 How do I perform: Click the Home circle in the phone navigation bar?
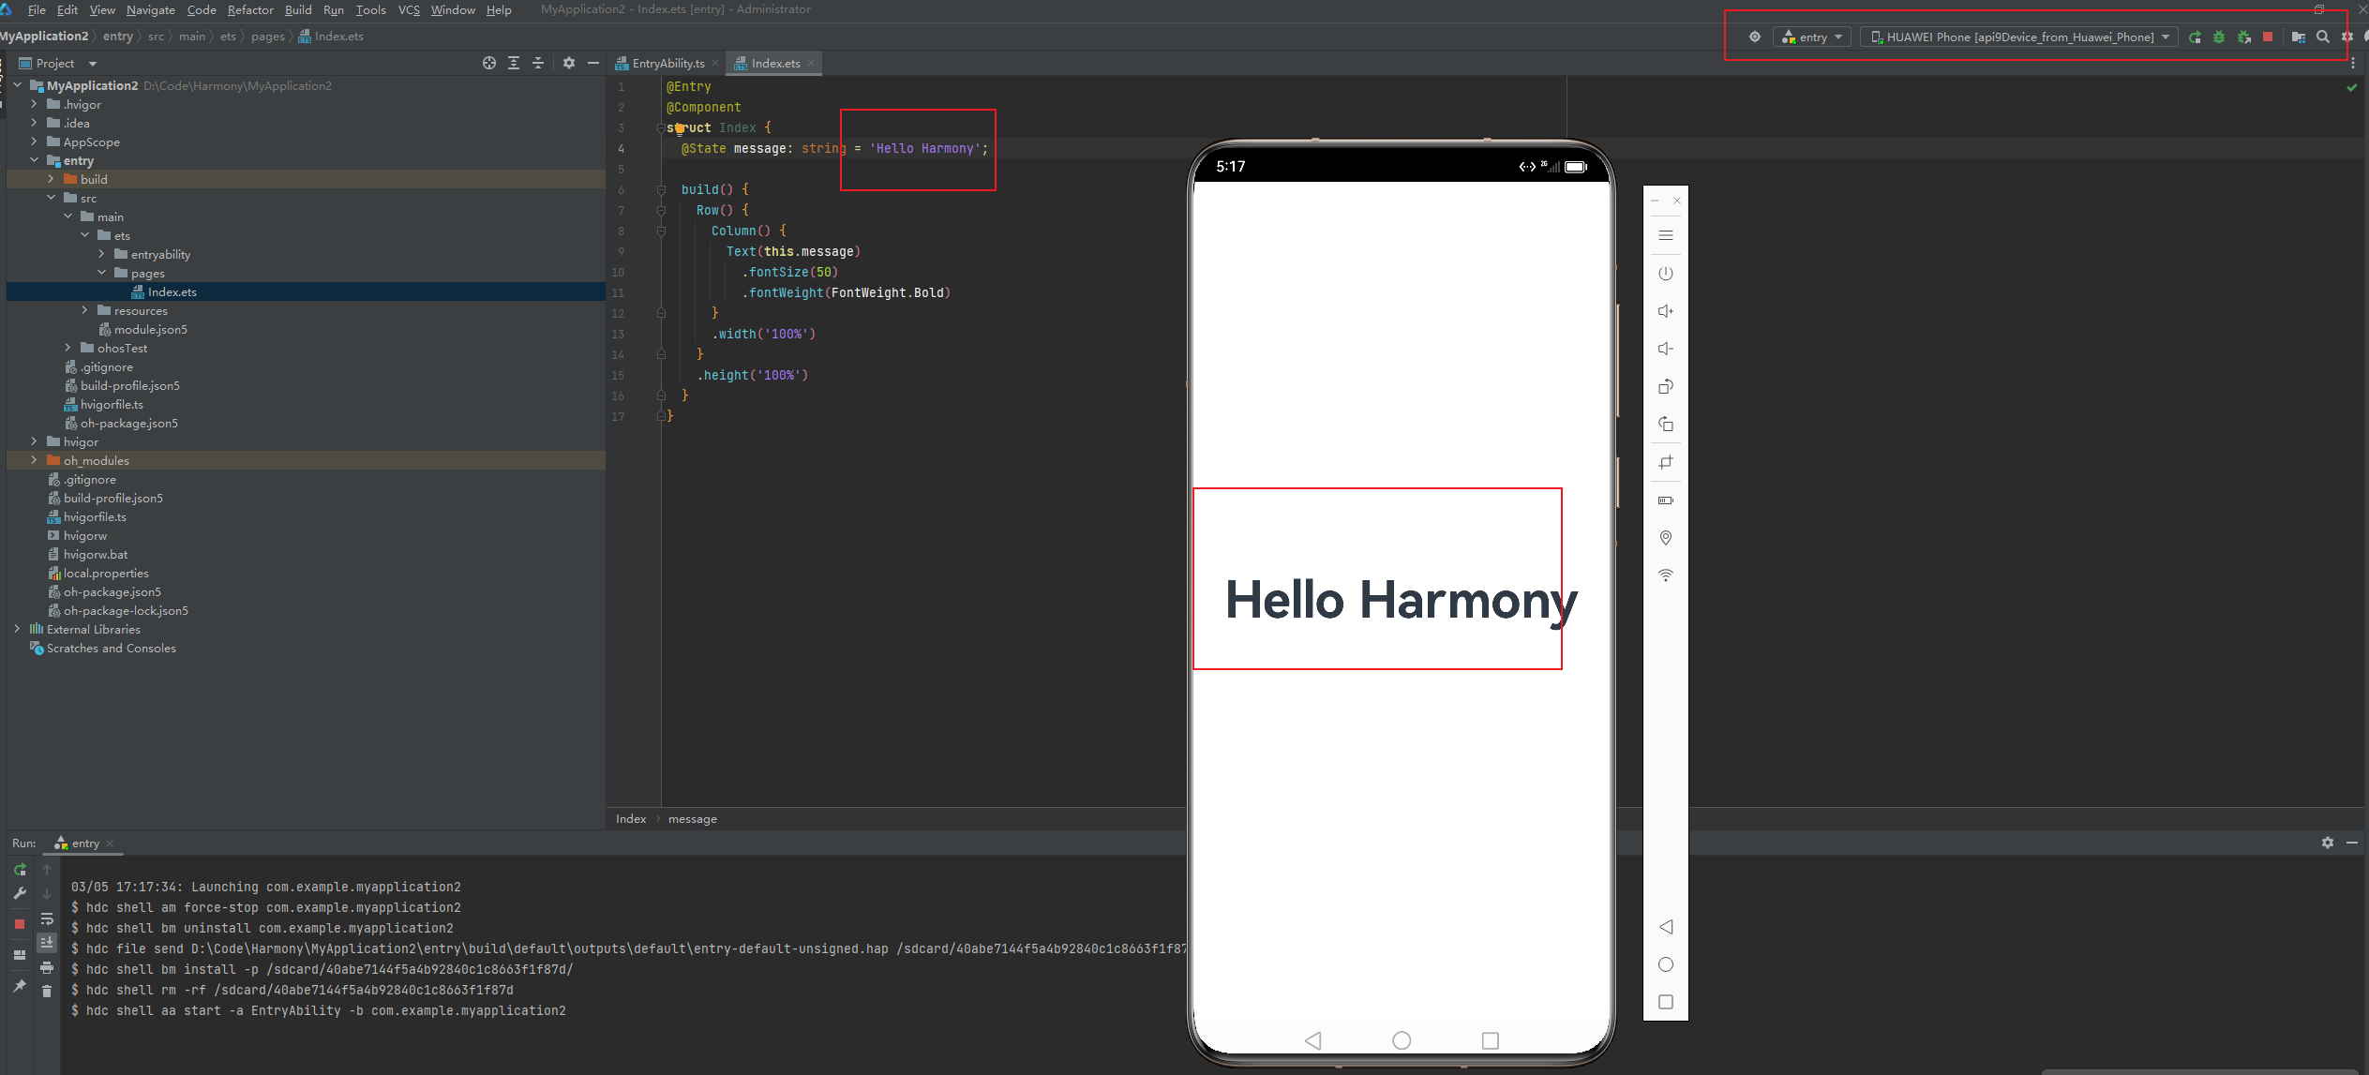click(x=1402, y=1040)
